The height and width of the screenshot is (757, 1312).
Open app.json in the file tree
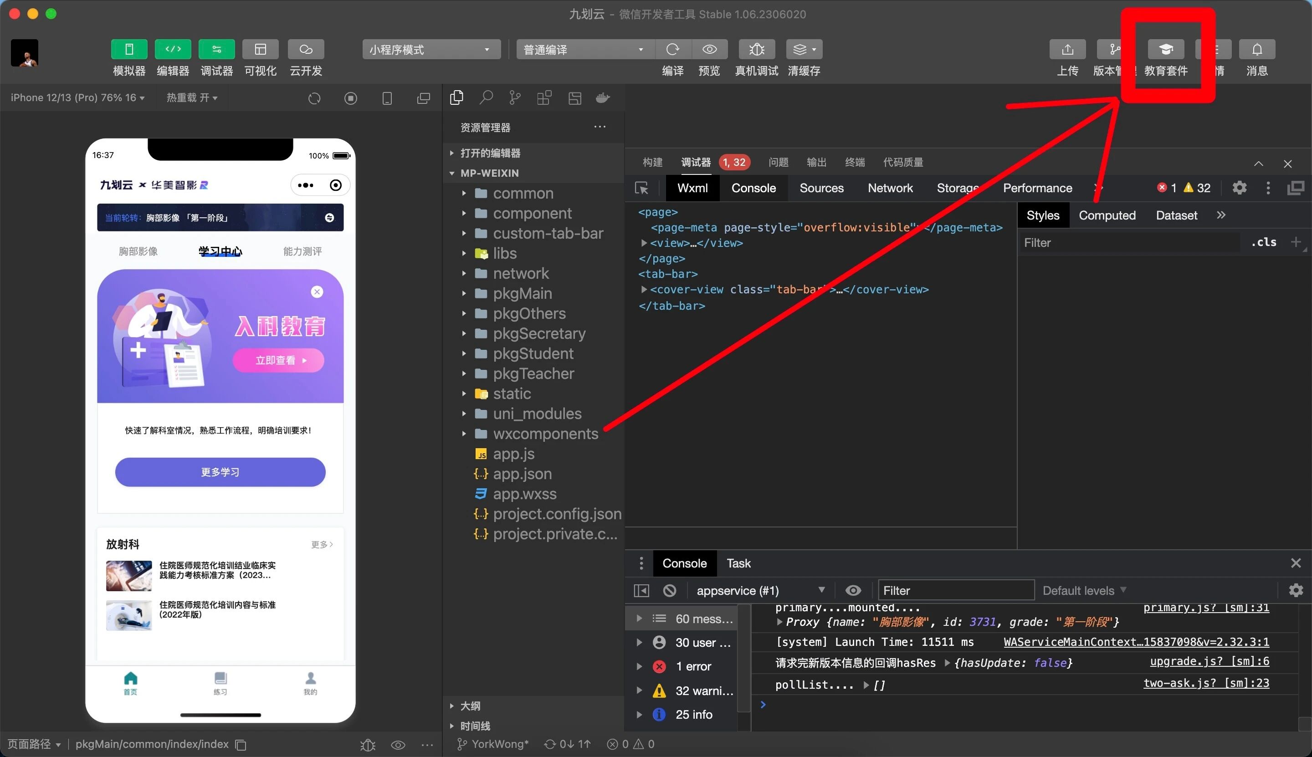tap(522, 474)
